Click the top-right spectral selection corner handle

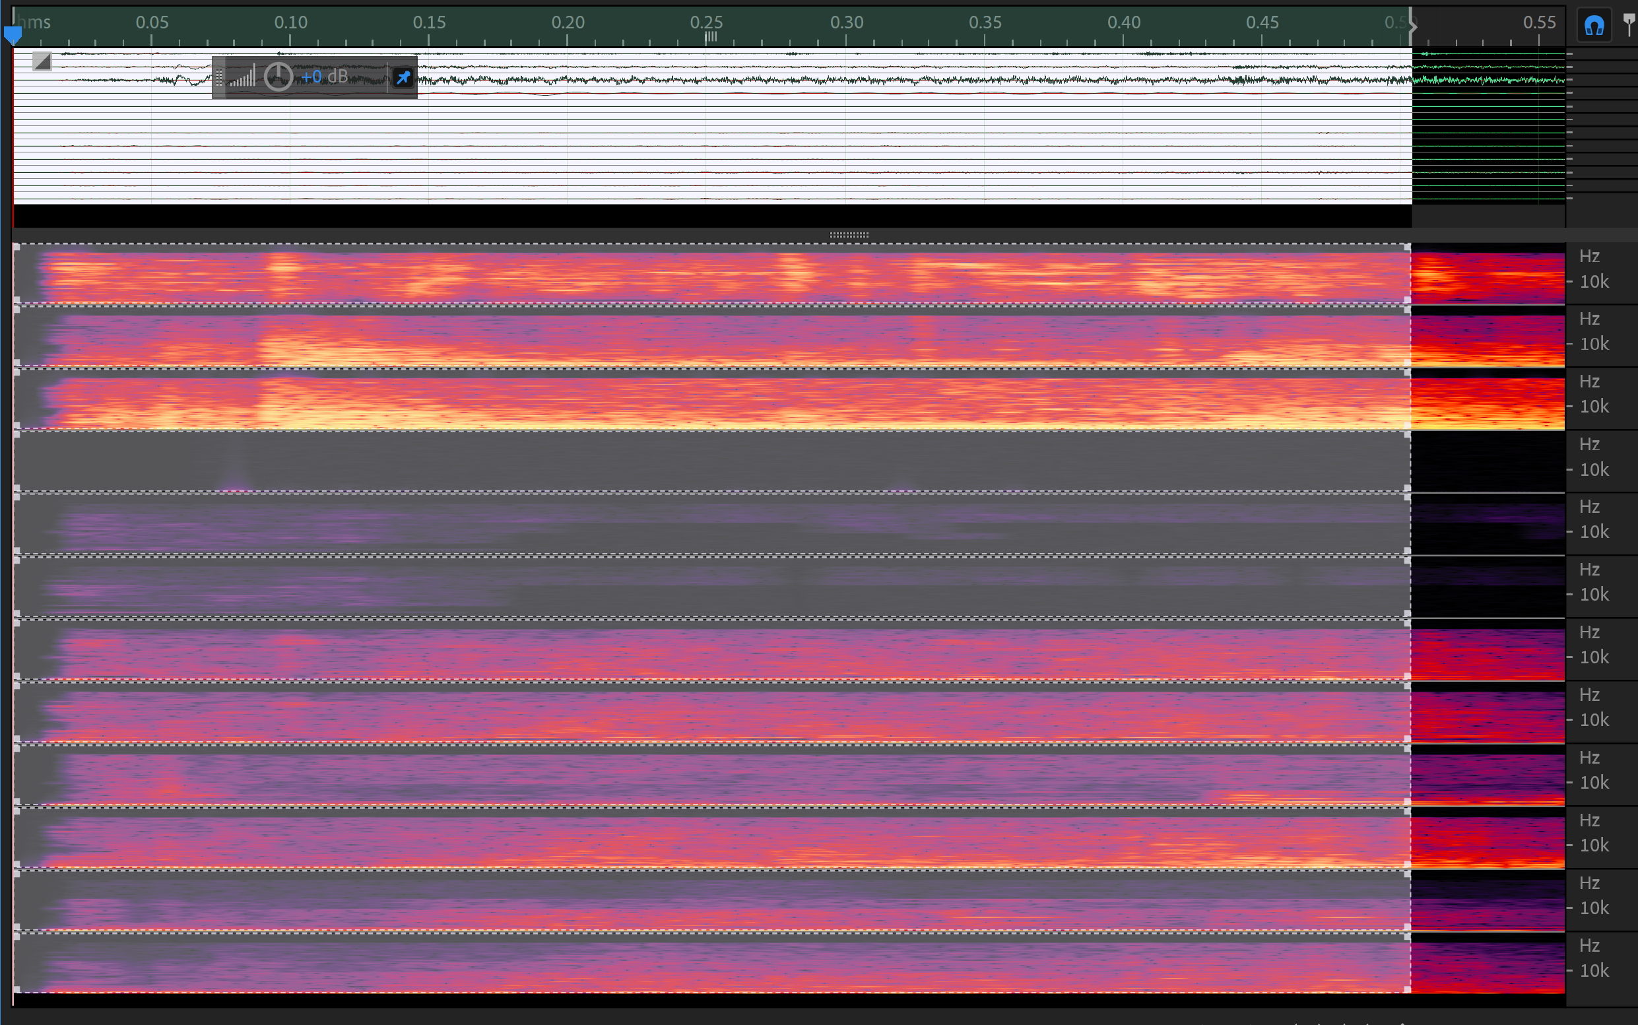pos(1408,248)
